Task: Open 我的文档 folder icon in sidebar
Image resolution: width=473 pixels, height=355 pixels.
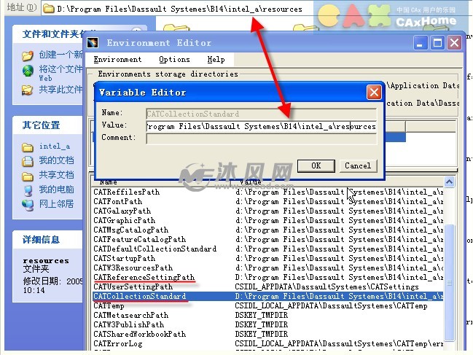Action: [28, 160]
